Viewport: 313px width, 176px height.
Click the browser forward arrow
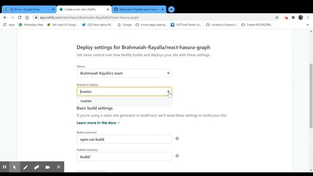[12, 18]
